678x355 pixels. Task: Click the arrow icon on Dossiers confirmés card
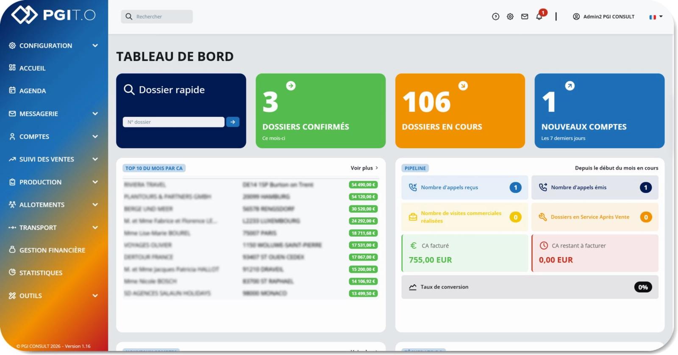[x=291, y=86]
